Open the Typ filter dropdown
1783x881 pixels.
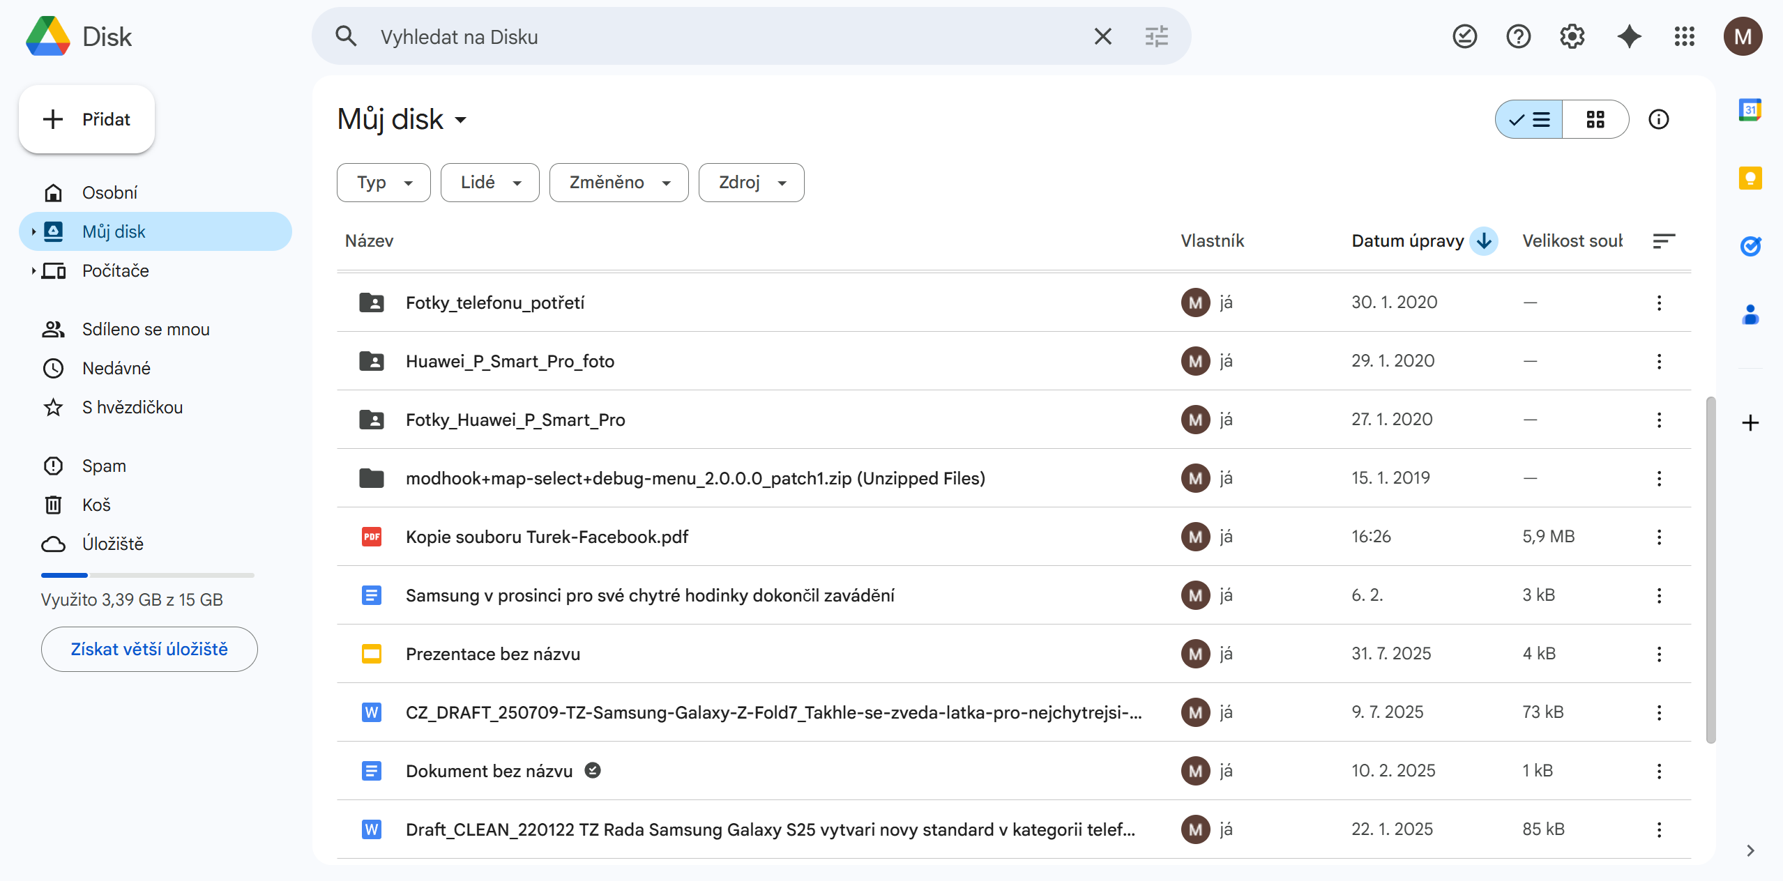(384, 183)
